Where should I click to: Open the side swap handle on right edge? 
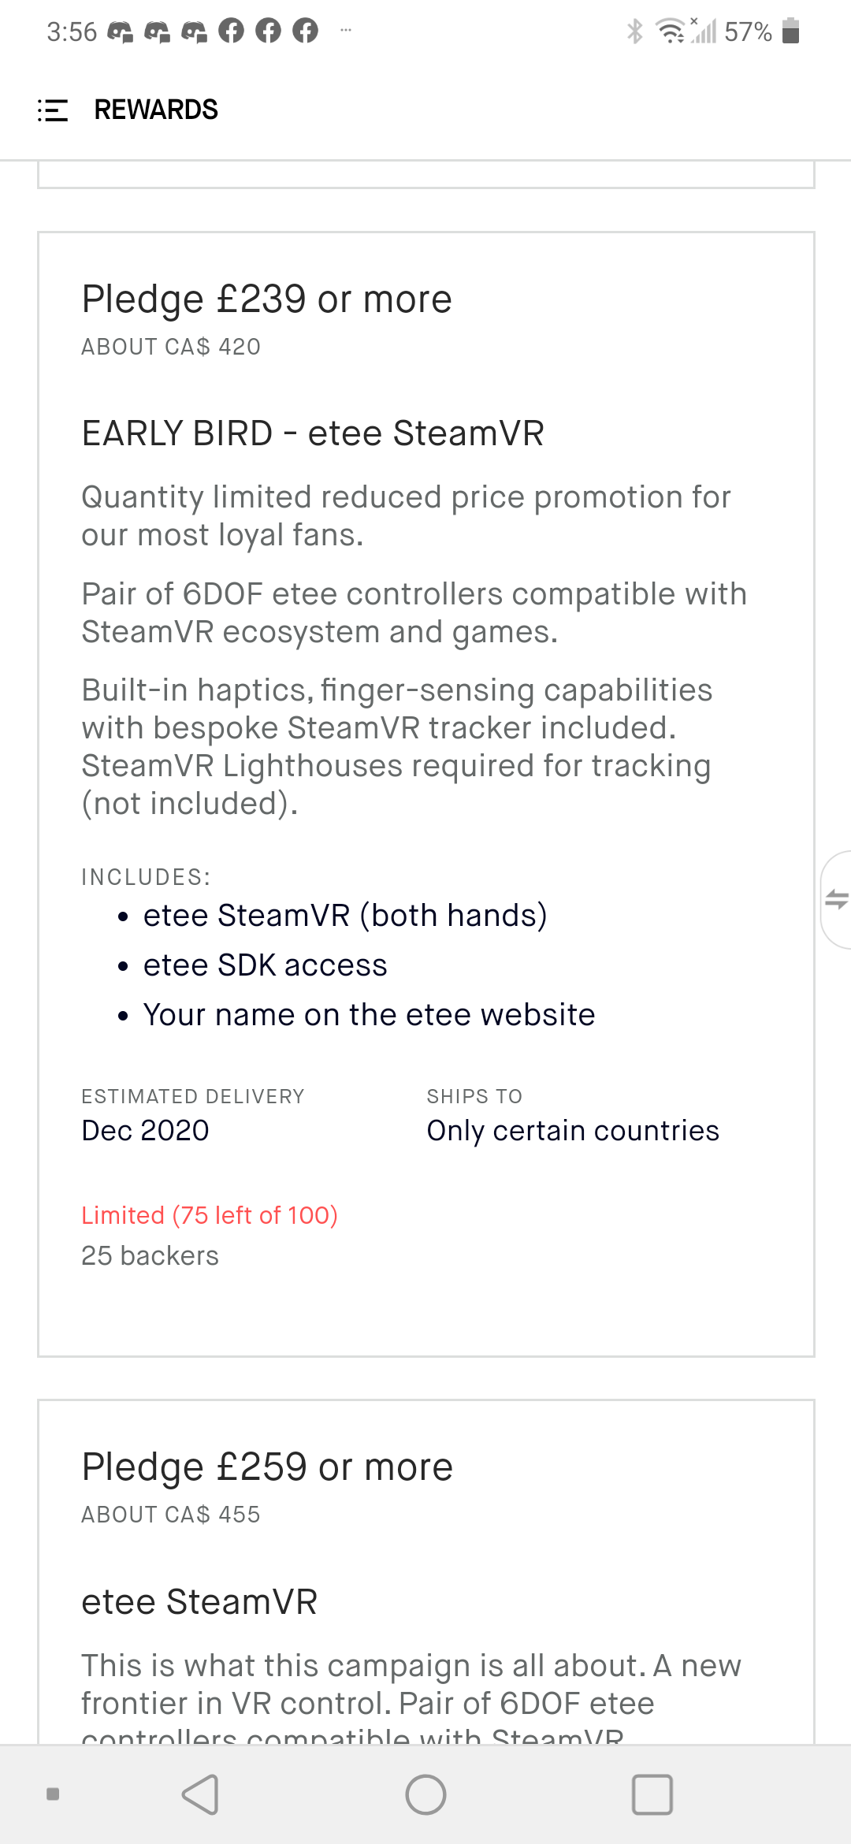(836, 899)
